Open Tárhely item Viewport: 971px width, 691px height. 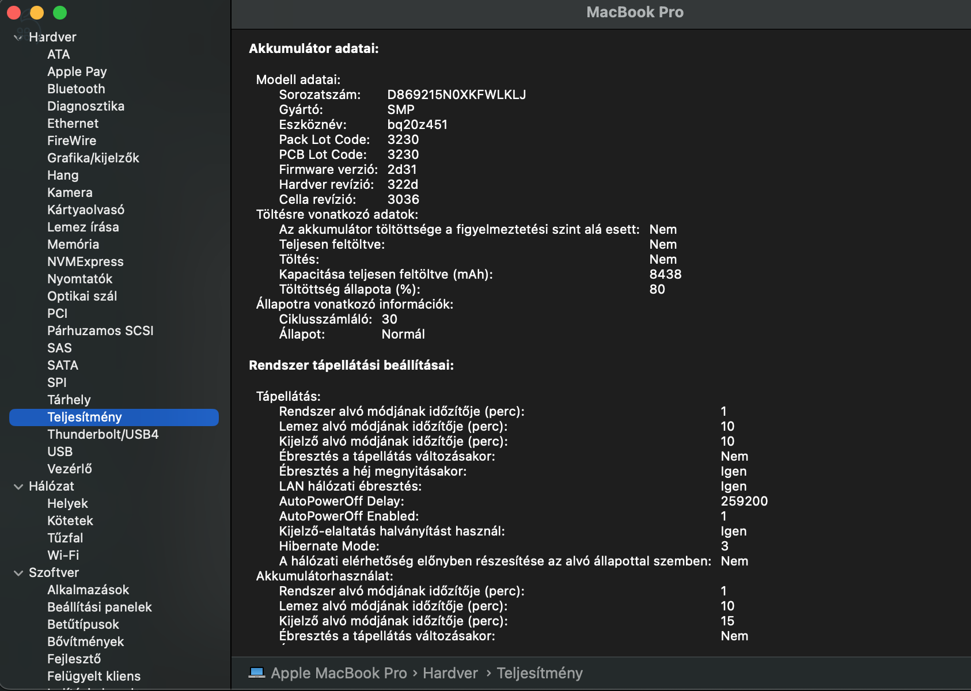pyautogui.click(x=69, y=400)
